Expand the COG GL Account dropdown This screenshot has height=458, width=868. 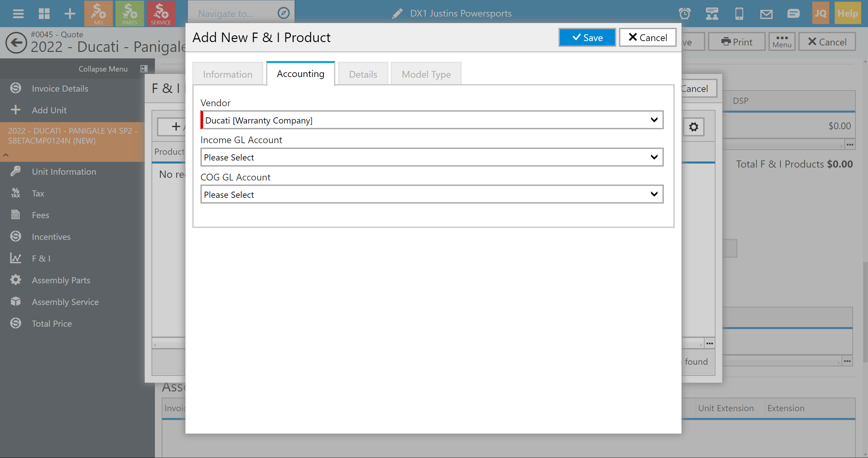click(431, 194)
